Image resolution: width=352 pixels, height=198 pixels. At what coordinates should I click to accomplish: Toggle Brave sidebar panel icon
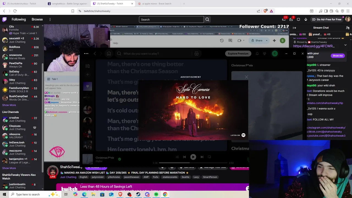click(326, 11)
